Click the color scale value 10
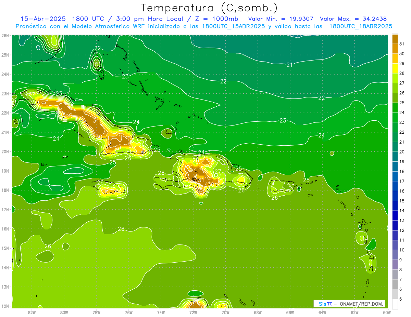 point(402,250)
